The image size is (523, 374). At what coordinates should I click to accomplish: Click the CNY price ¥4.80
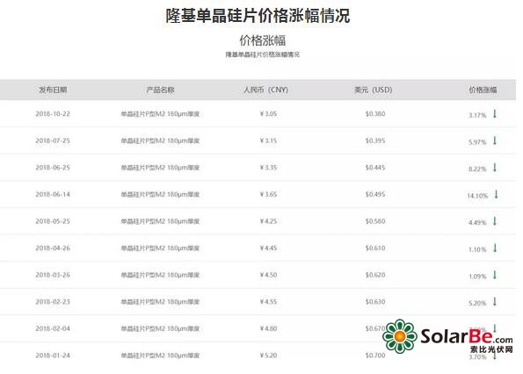(268, 328)
